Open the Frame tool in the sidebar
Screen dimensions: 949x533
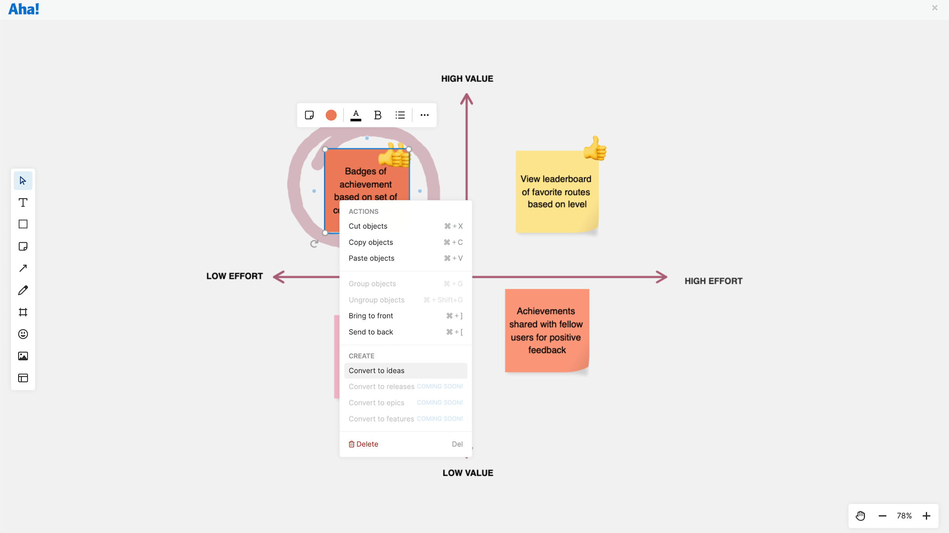[23, 312]
